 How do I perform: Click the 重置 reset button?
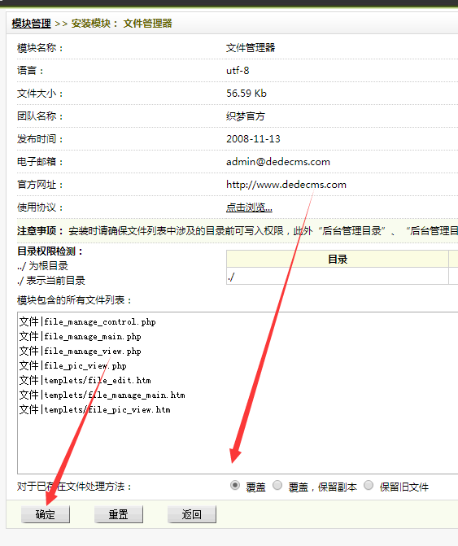coord(118,514)
